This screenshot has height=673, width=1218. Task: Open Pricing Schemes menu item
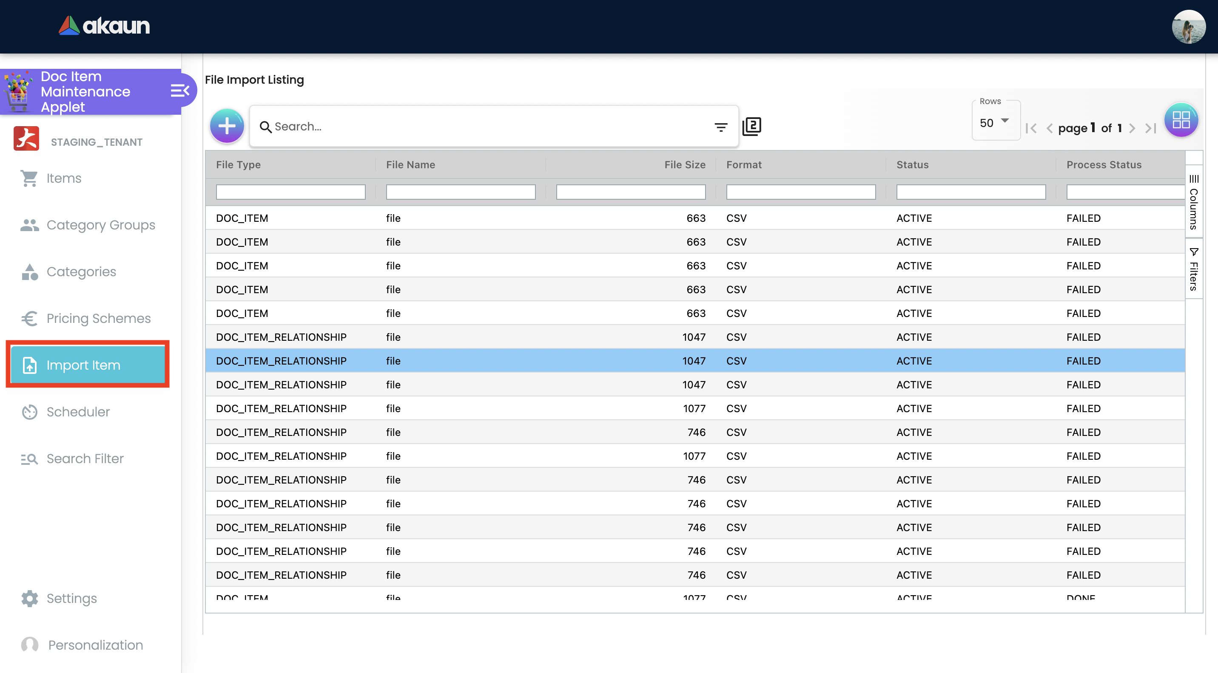pyautogui.click(x=98, y=318)
